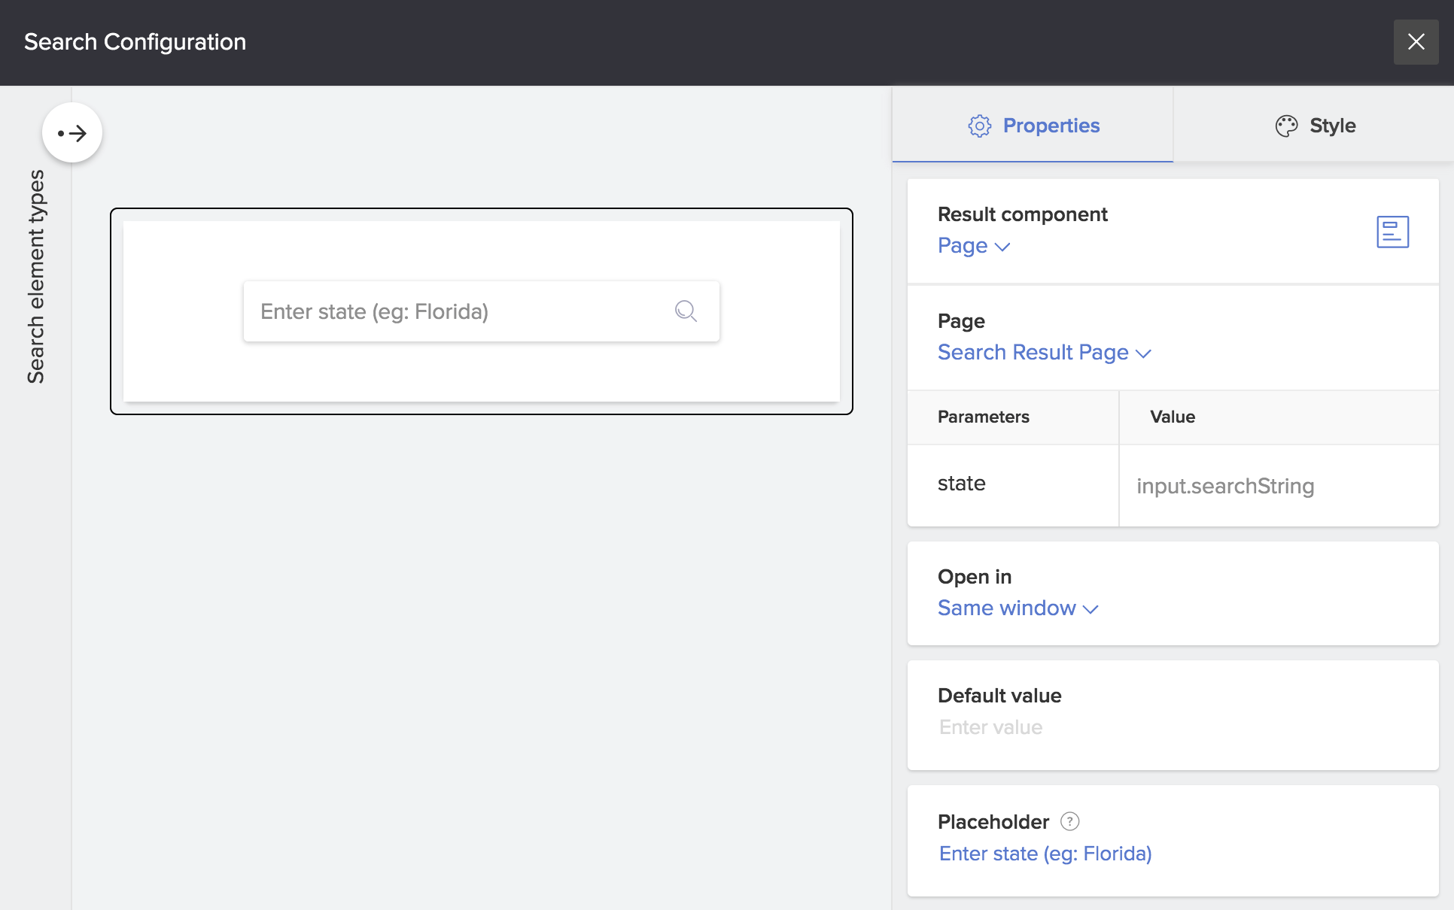Edit the Placeholder text field
This screenshot has width=1454, height=910.
coord(1045,854)
